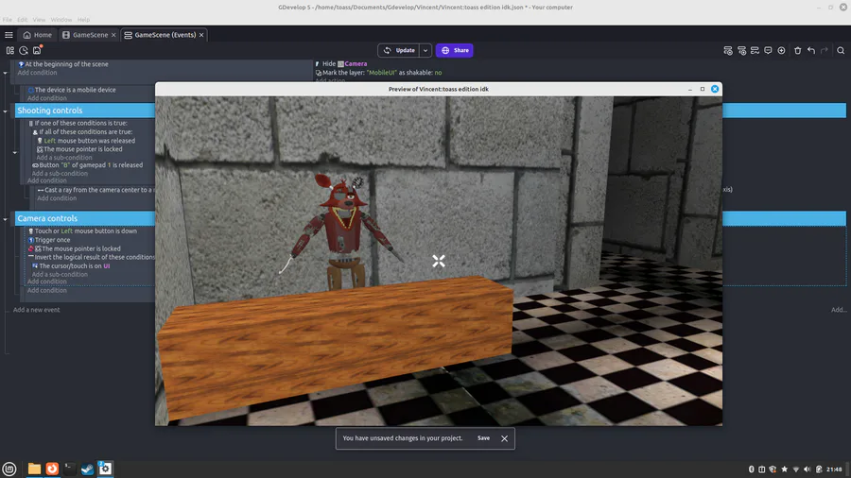
Task: Click the GDevelop taskbar icon
Action: click(105, 469)
